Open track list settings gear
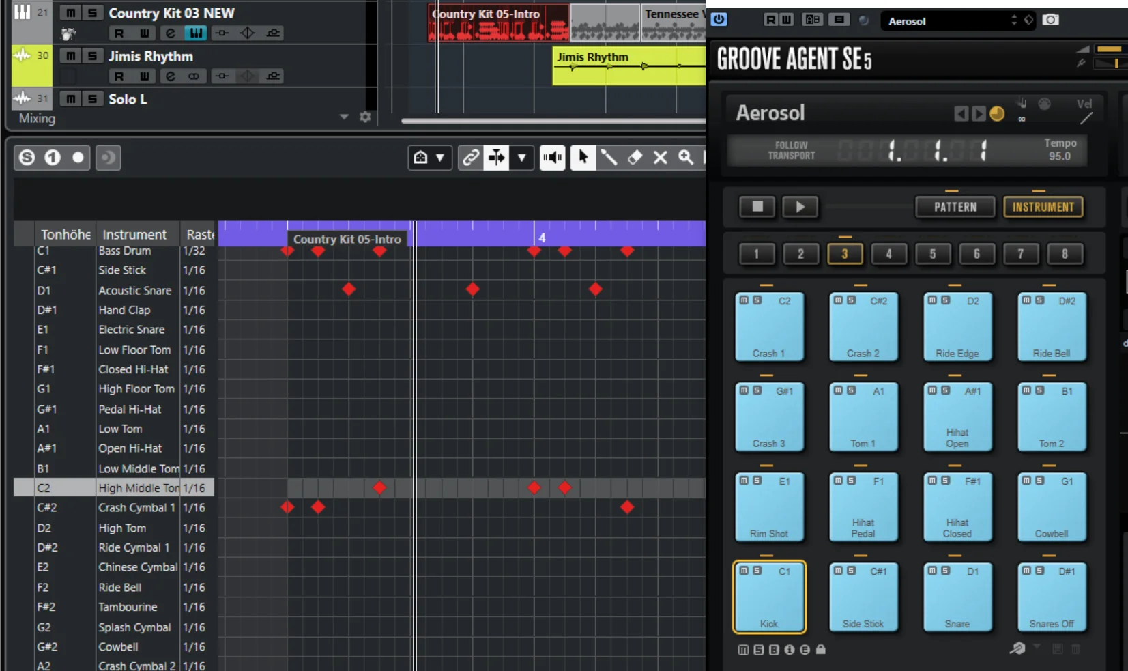The width and height of the screenshot is (1128, 671). (365, 117)
